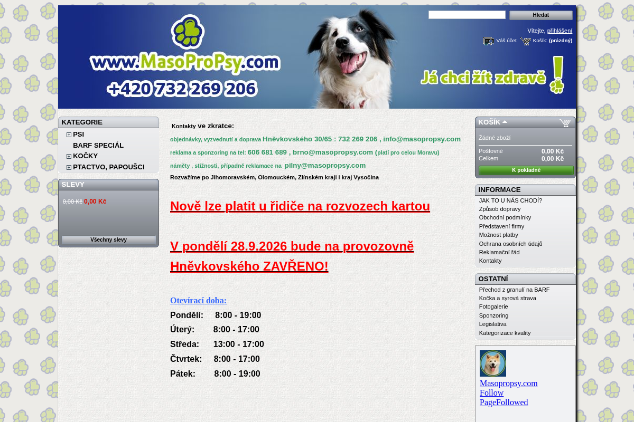Open the přihlášení login link
Screen dimensions: 634x422
[560, 31]
